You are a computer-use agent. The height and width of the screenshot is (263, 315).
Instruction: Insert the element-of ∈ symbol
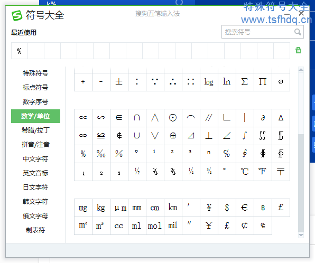[x=119, y=118]
